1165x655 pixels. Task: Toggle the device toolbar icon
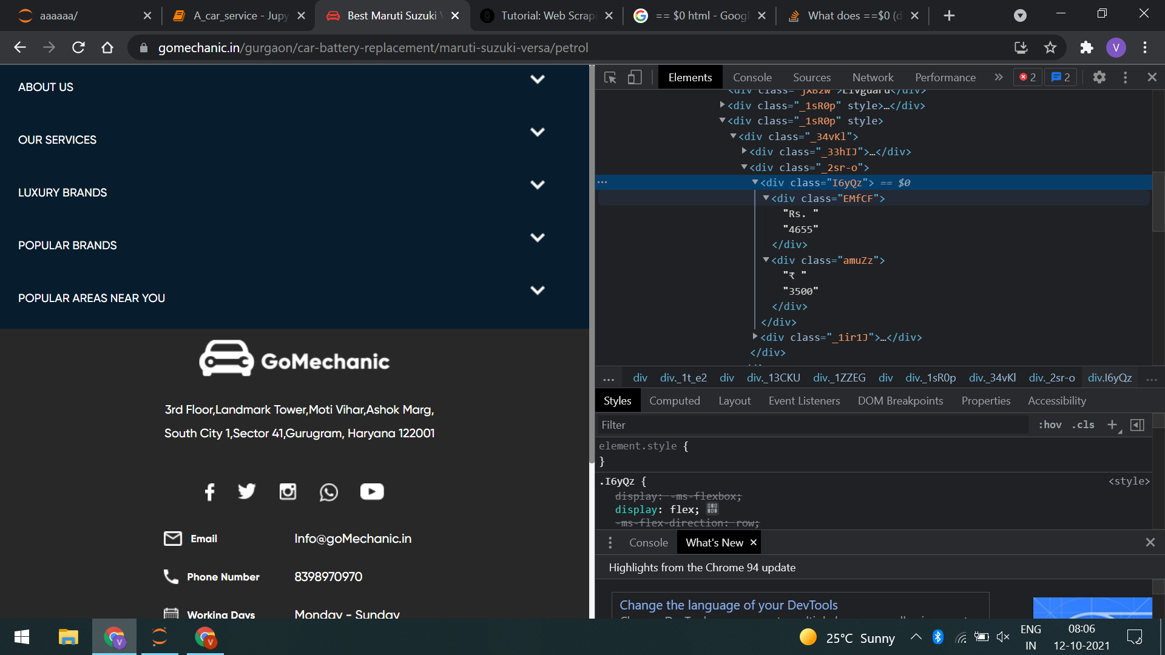coord(635,78)
